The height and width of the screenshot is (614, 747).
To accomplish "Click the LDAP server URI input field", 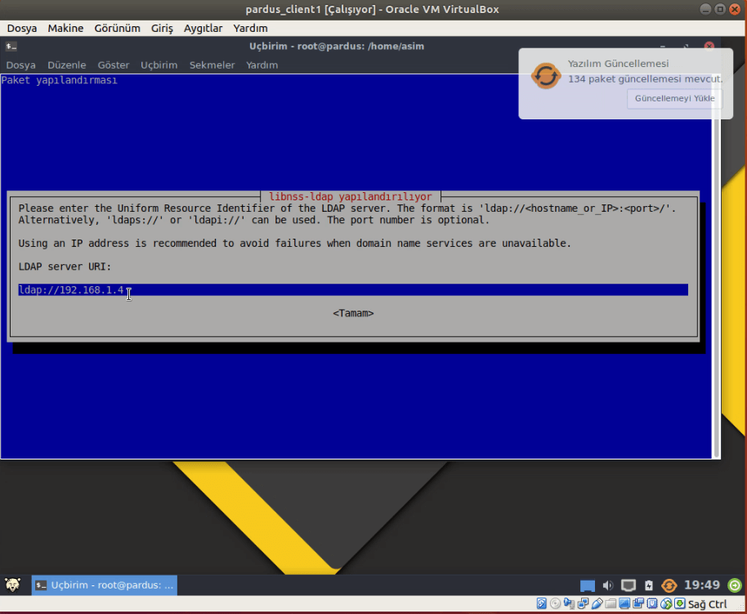I will pos(353,290).
